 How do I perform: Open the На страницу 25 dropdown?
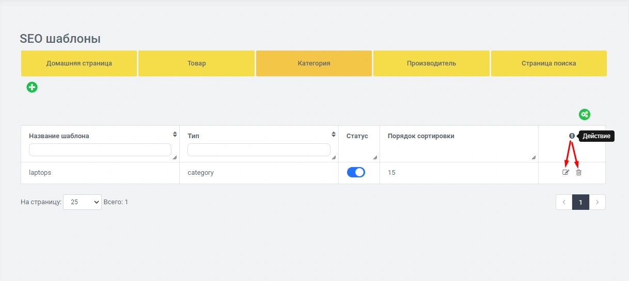[82, 202]
